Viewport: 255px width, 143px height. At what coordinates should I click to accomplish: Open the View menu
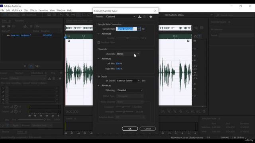coord(52,10)
